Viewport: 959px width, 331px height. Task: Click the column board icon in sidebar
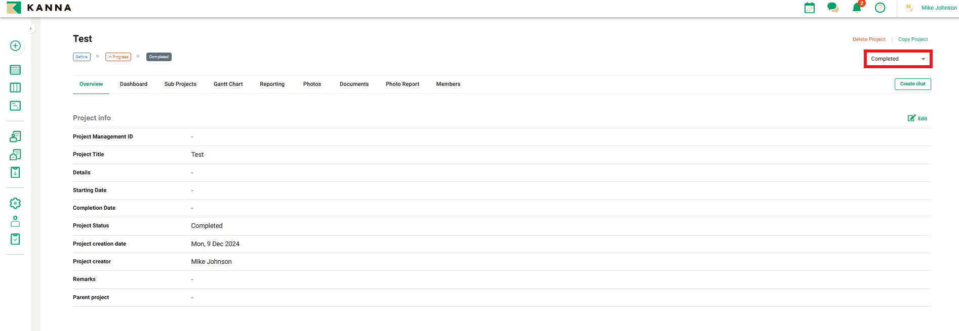[x=15, y=88]
